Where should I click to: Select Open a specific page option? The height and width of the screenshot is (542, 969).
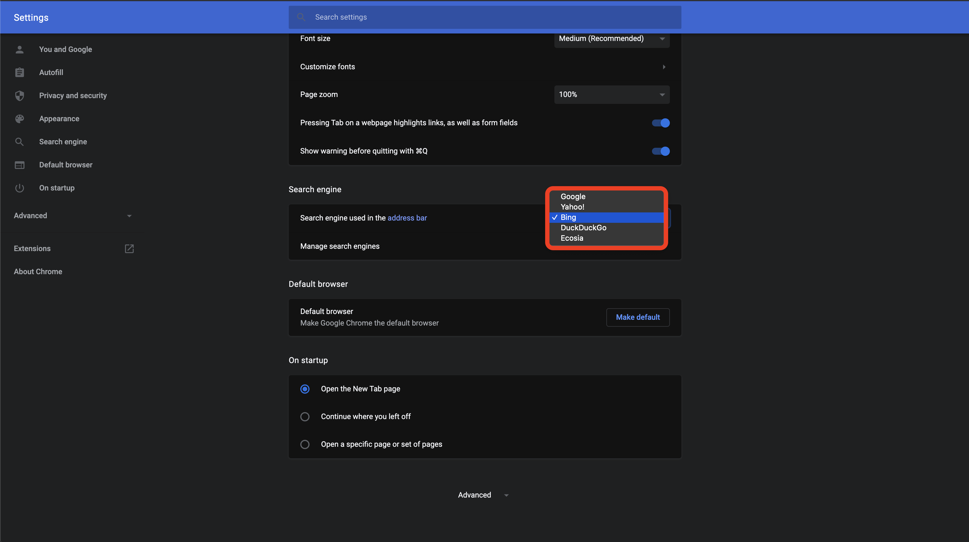click(305, 444)
